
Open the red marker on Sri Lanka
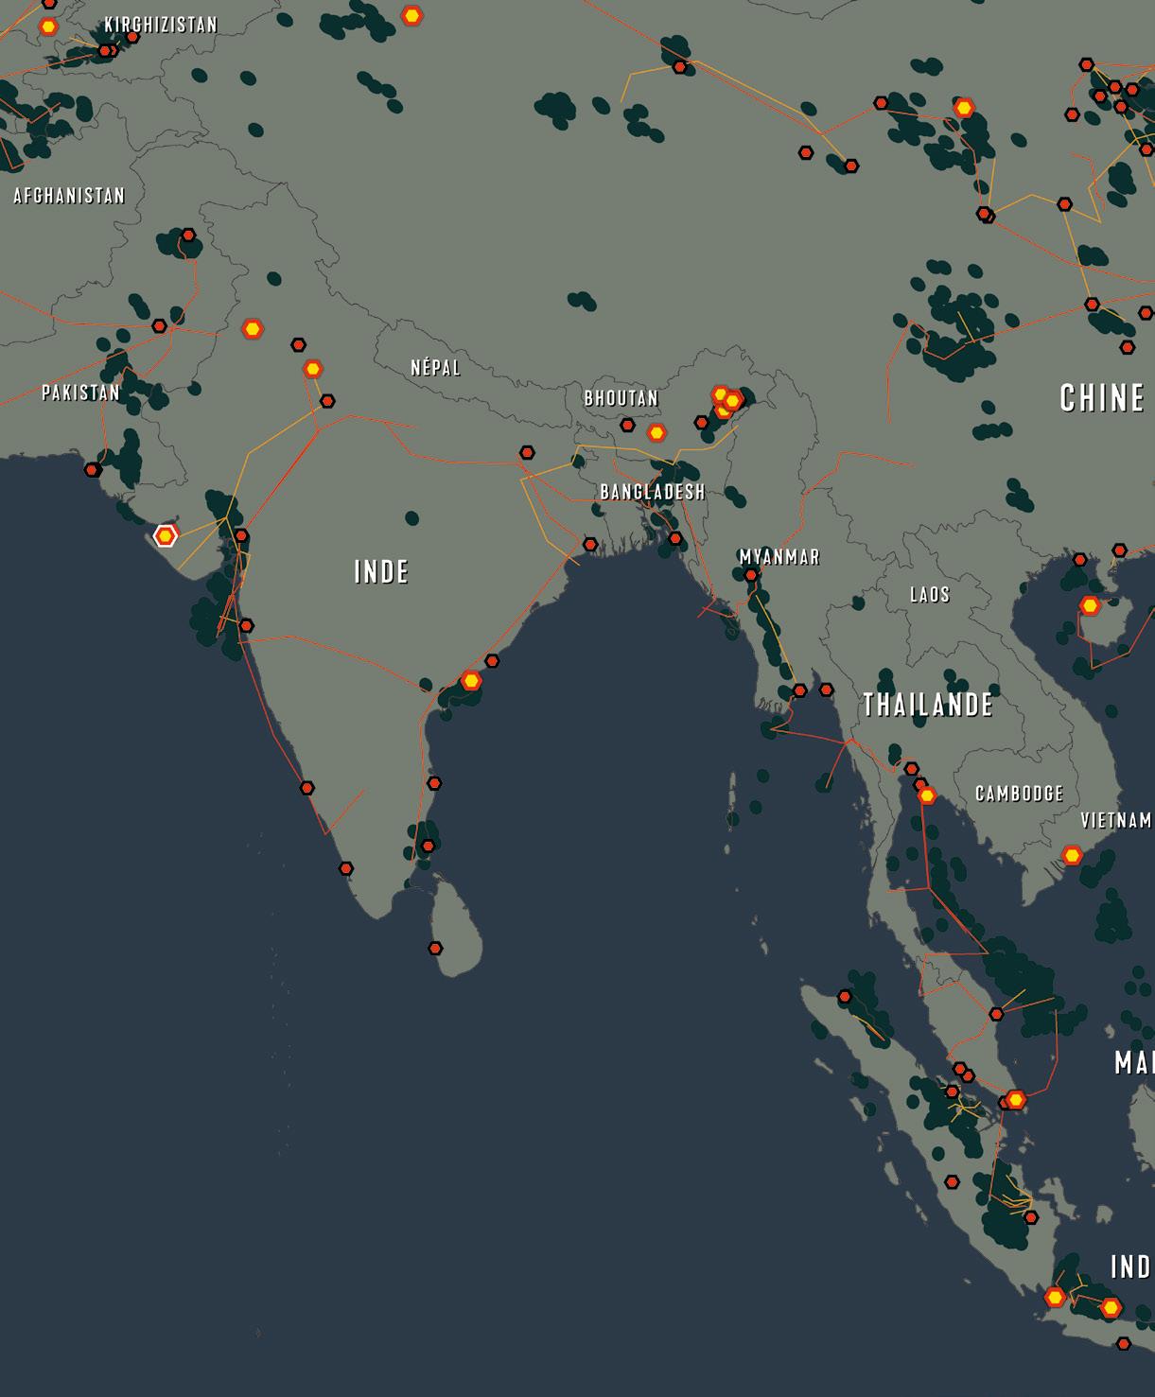click(435, 948)
